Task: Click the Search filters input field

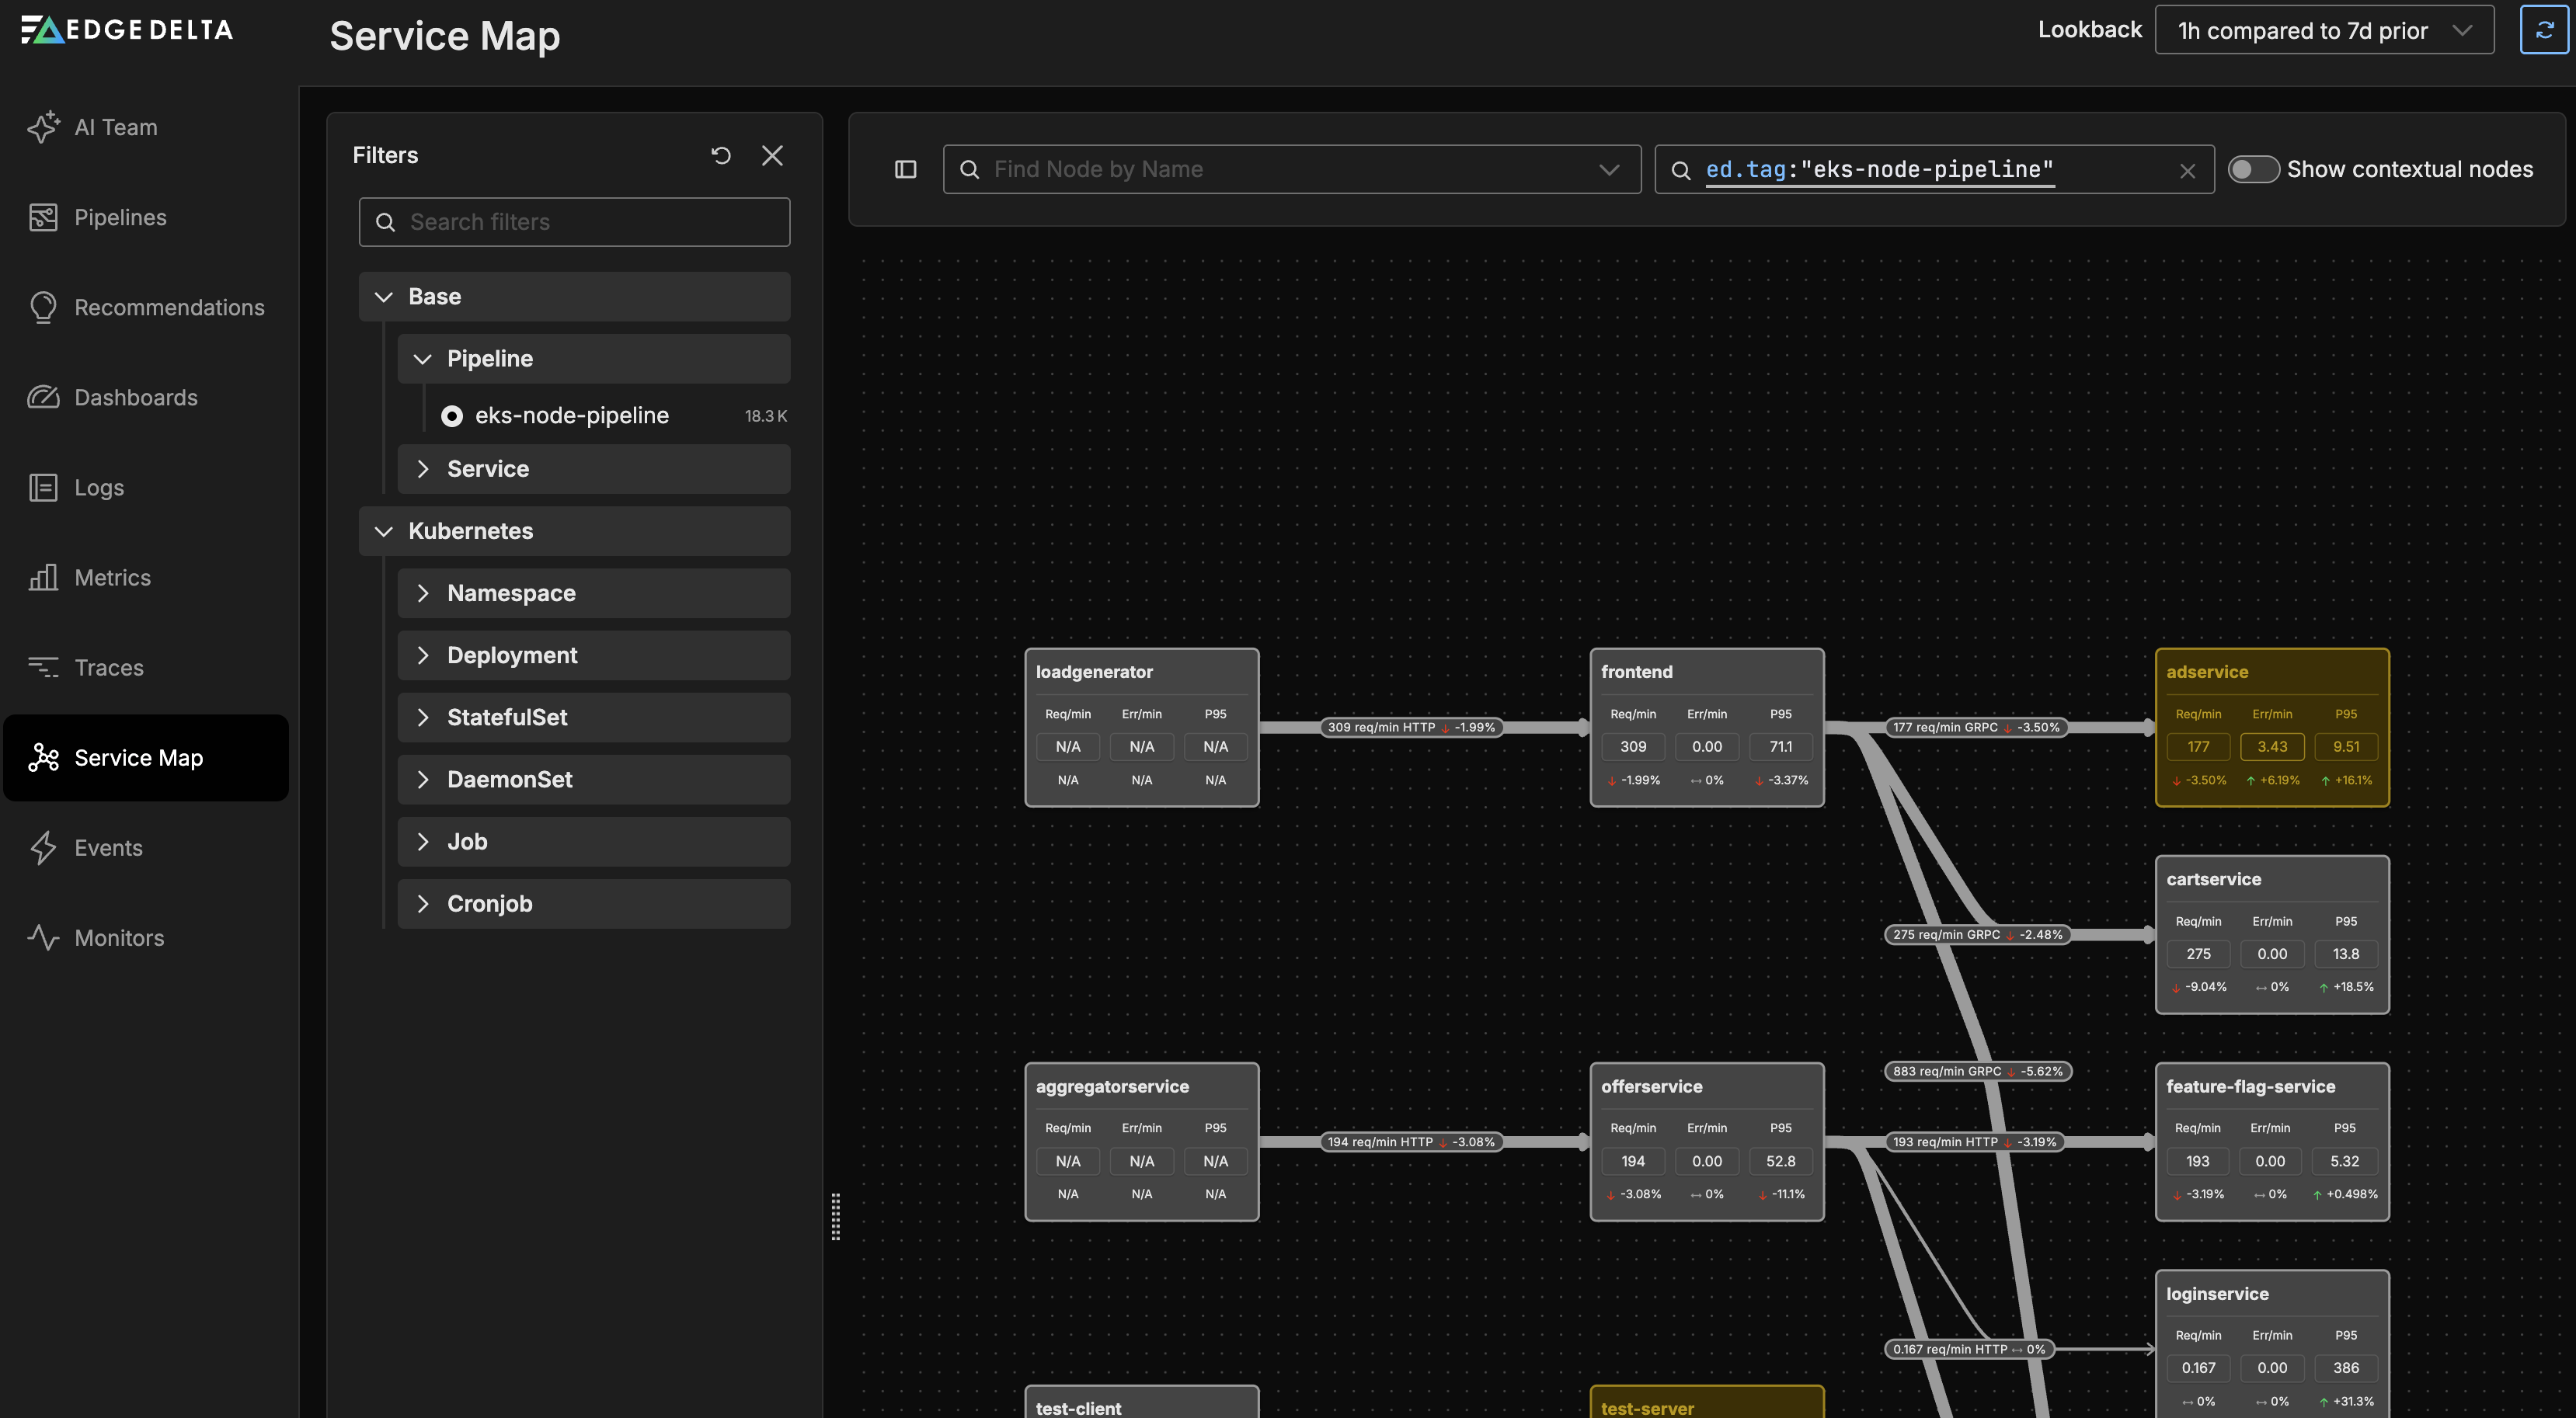Action: tap(574, 222)
